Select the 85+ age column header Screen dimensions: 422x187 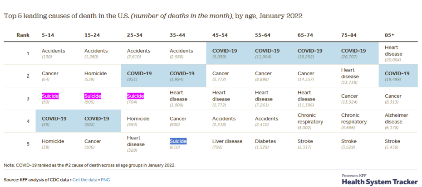coord(389,35)
